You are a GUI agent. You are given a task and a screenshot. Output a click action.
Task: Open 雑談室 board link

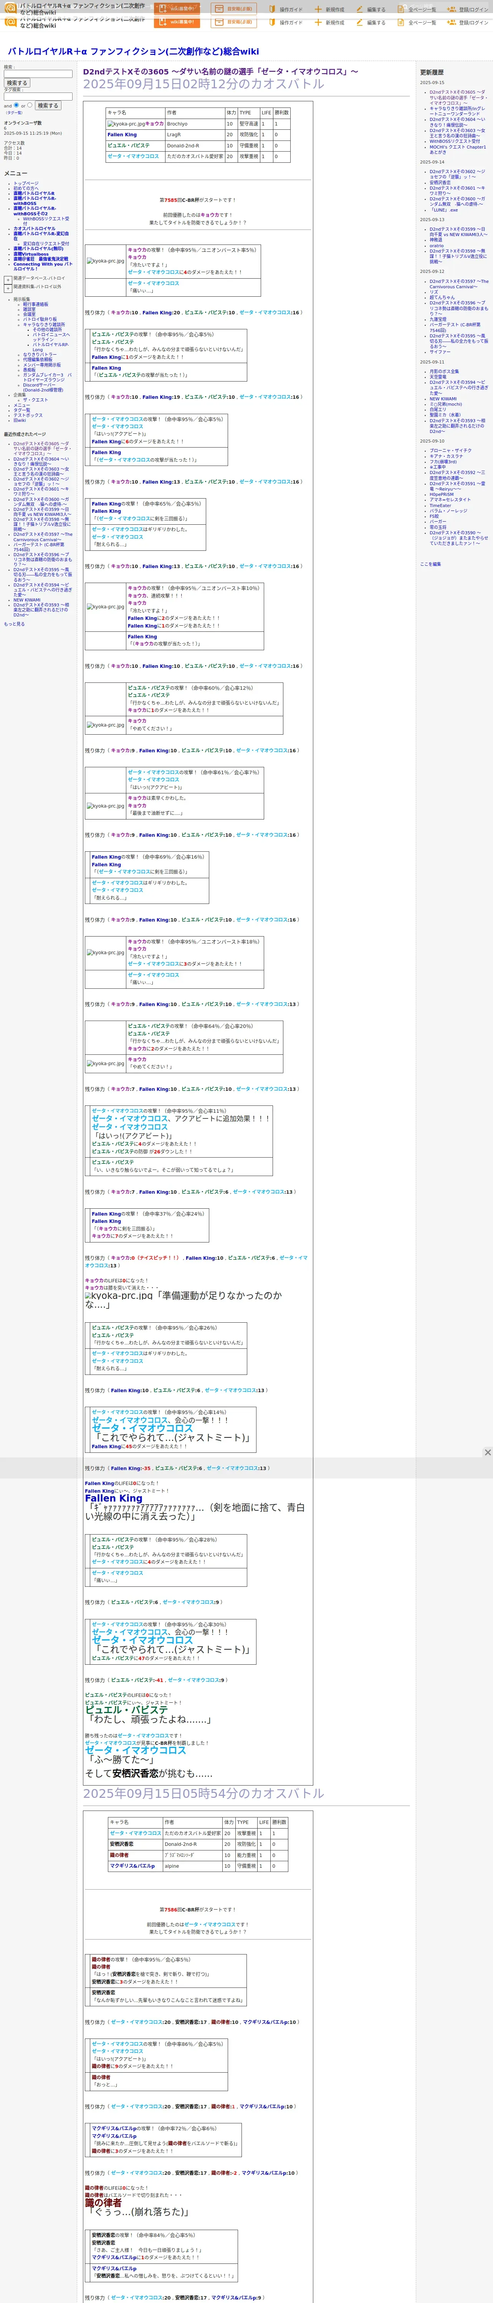30,309
